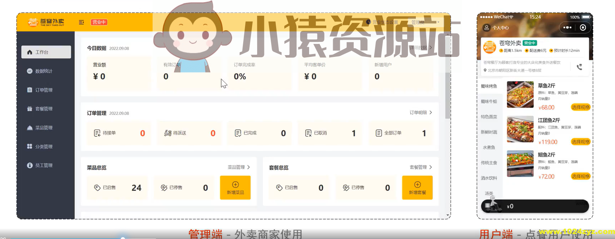
Task: Click the 已启售 tag icon in 菜品总览
Action: [97, 187]
